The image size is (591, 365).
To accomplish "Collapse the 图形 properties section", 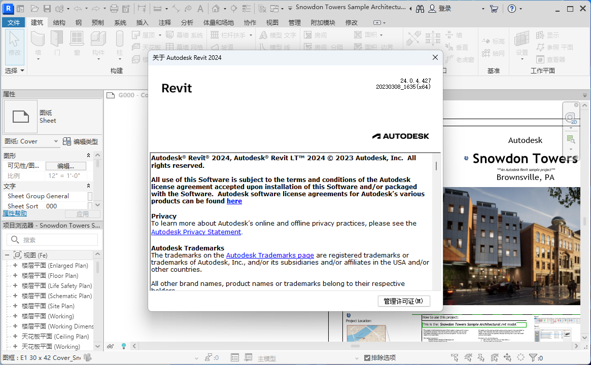I will coord(89,156).
